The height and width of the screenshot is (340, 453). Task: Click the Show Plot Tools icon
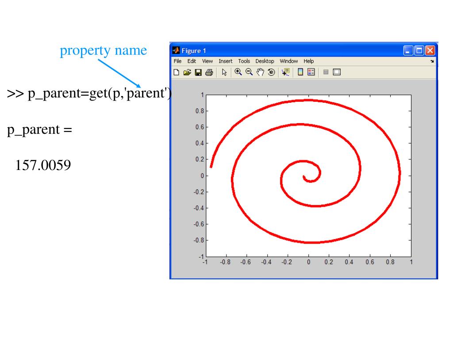coord(337,72)
